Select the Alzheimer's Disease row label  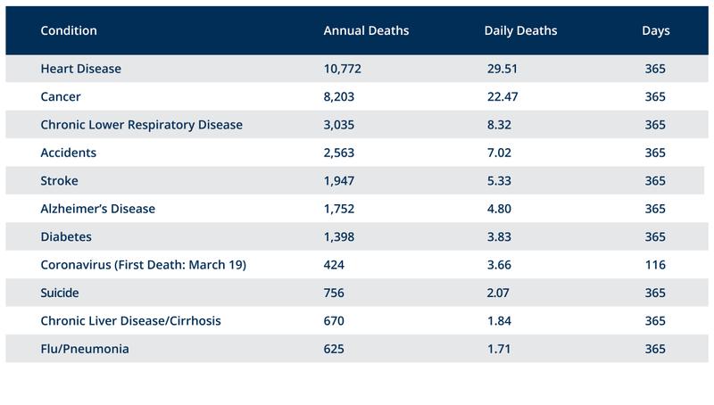(98, 209)
